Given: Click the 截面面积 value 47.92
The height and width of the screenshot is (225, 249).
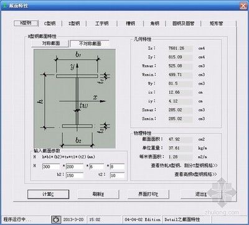Looking at the screenshot, I should tap(180, 139).
